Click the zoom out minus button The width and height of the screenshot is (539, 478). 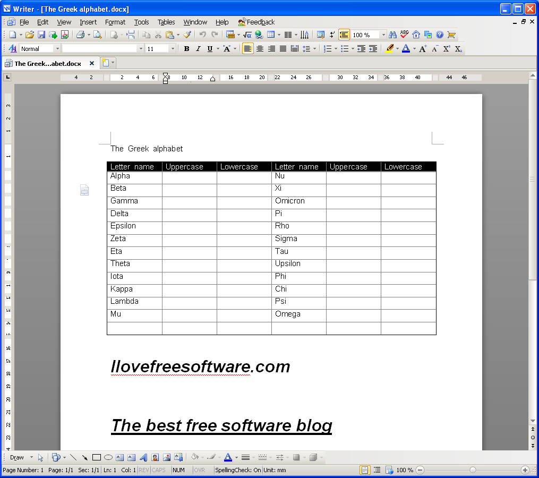[x=420, y=470]
